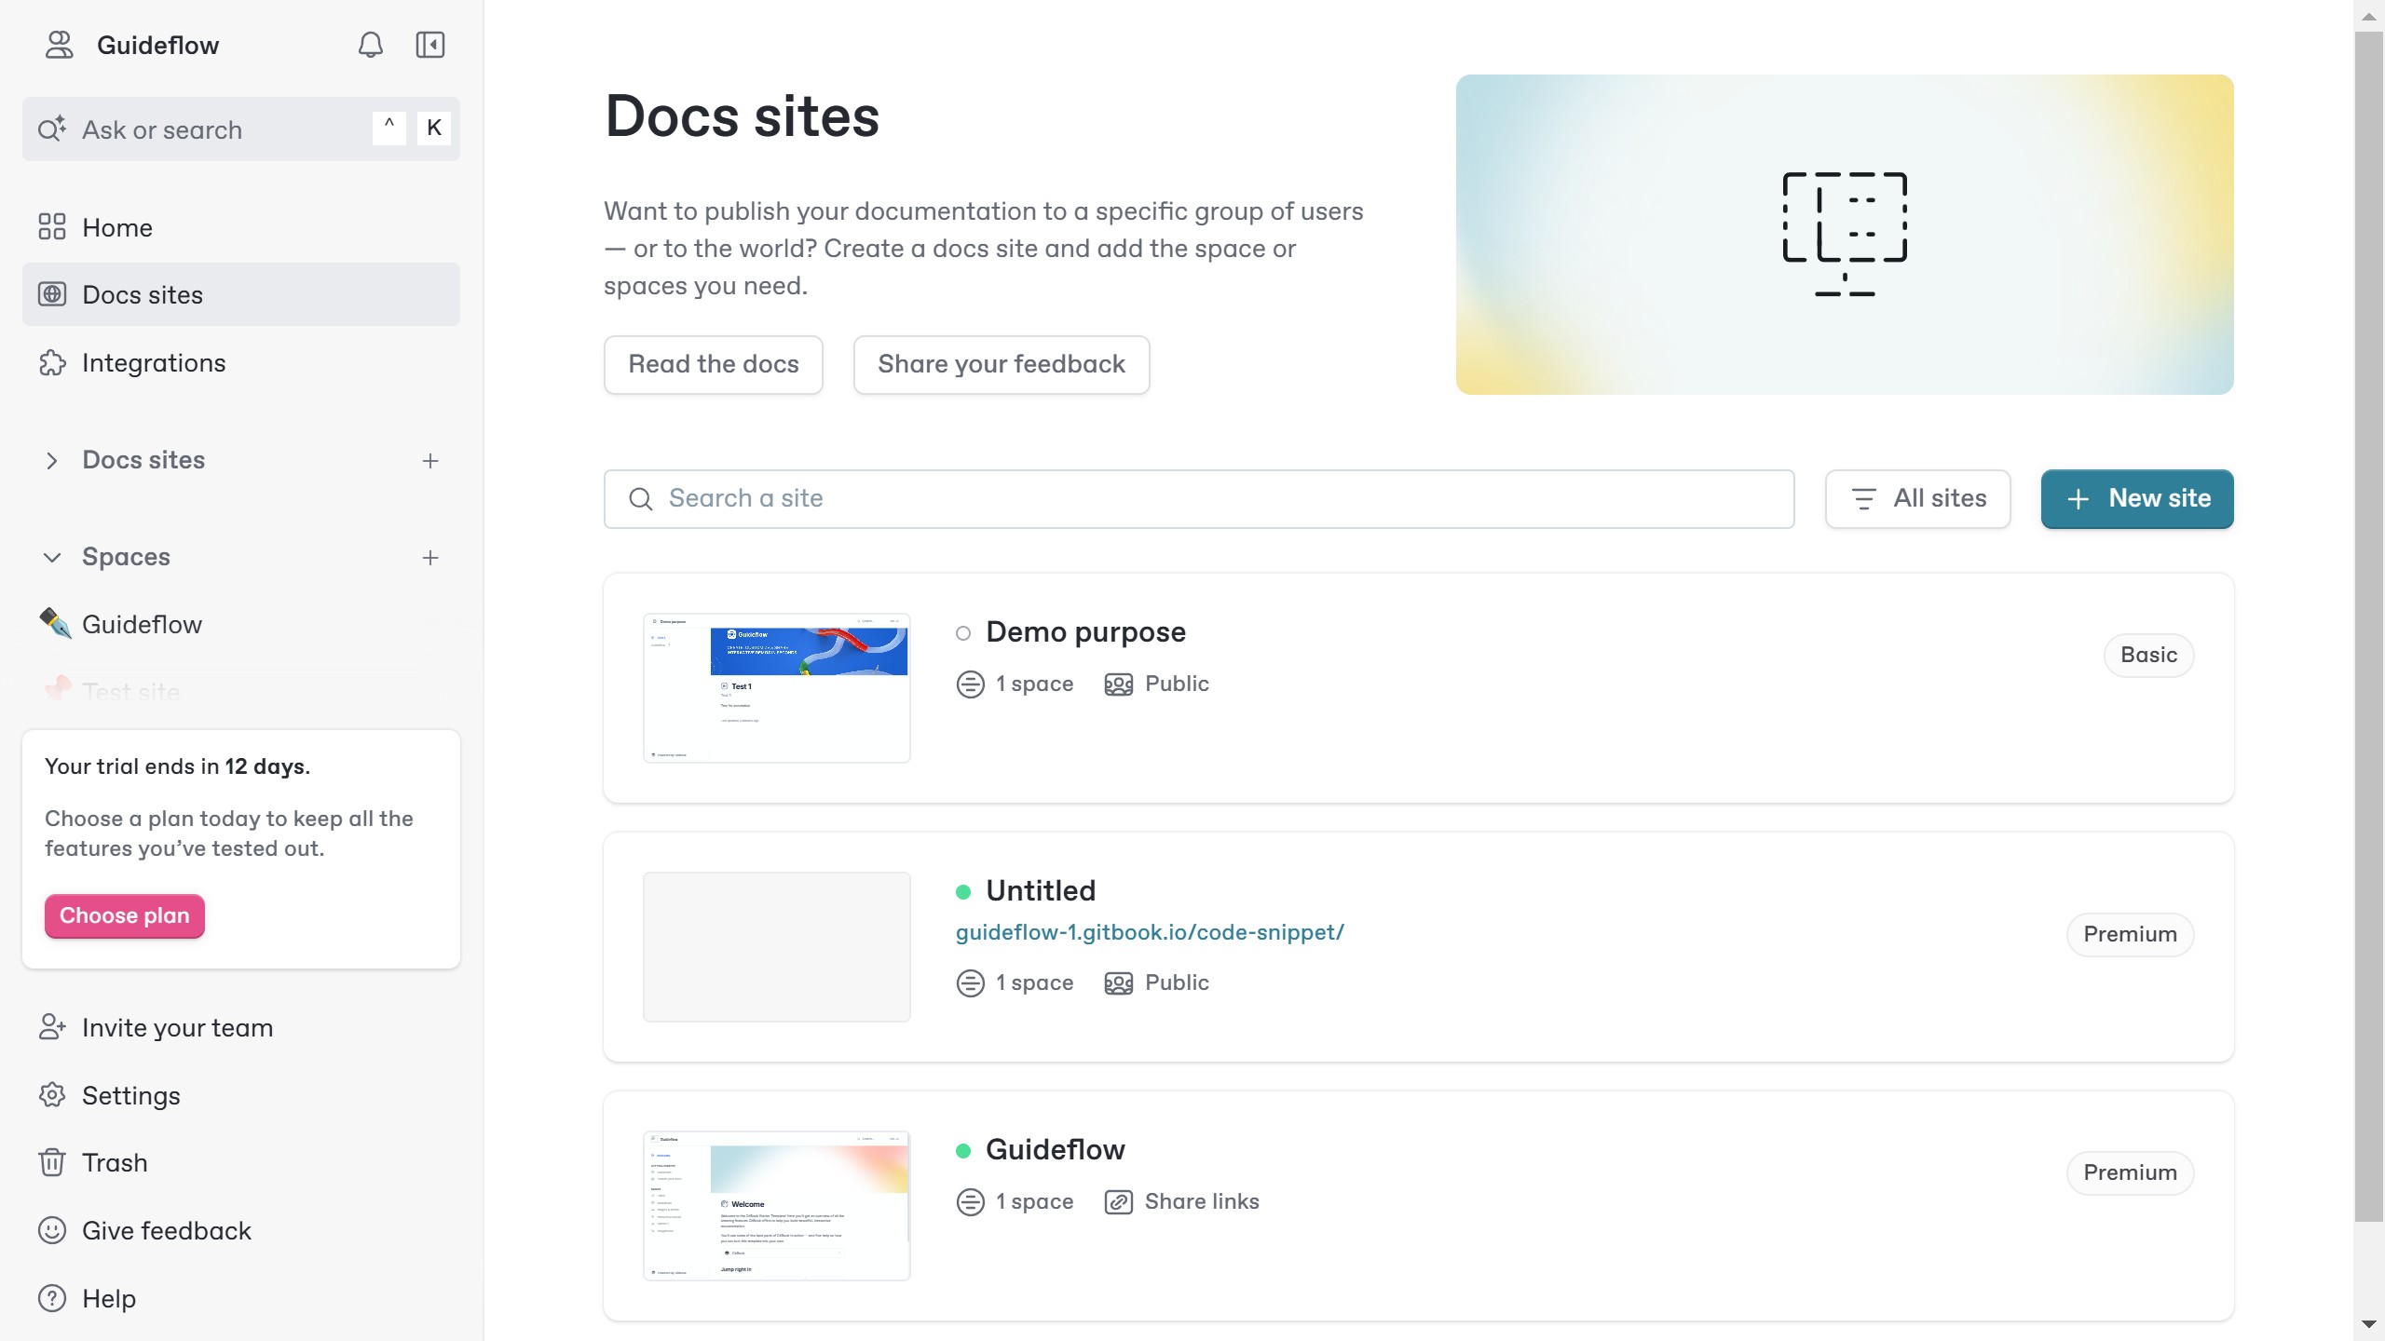Click the Read the docs button

tap(714, 364)
